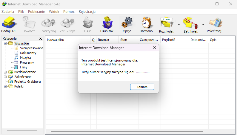Sort by Prędkość column header
The width and height of the screenshot is (237, 135).
point(175,40)
